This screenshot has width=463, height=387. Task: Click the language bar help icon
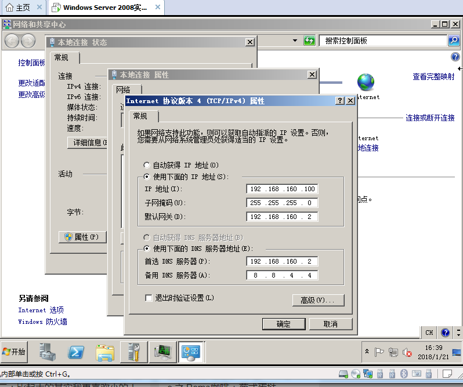445,333
